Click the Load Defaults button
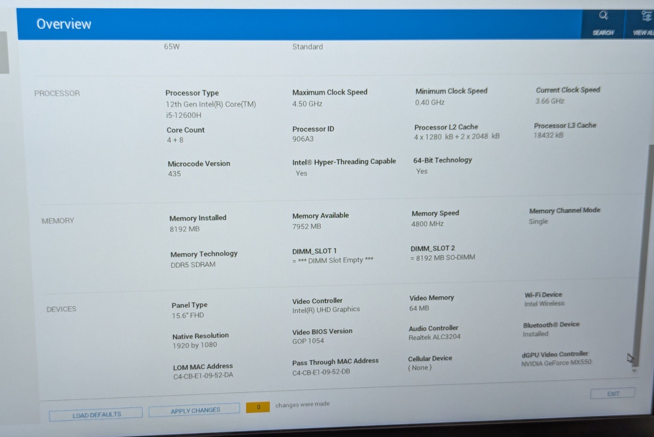This screenshot has width=654, height=437. pyautogui.click(x=96, y=415)
